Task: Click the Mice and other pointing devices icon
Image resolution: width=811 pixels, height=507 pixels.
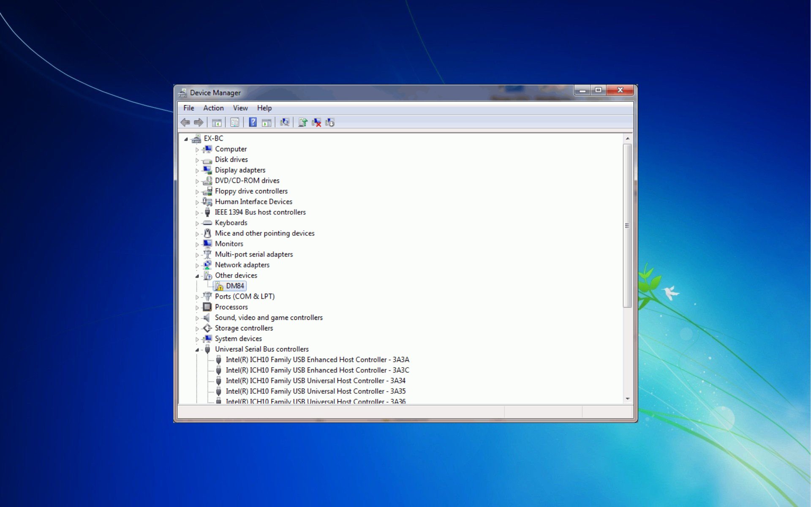Action: pyautogui.click(x=207, y=233)
